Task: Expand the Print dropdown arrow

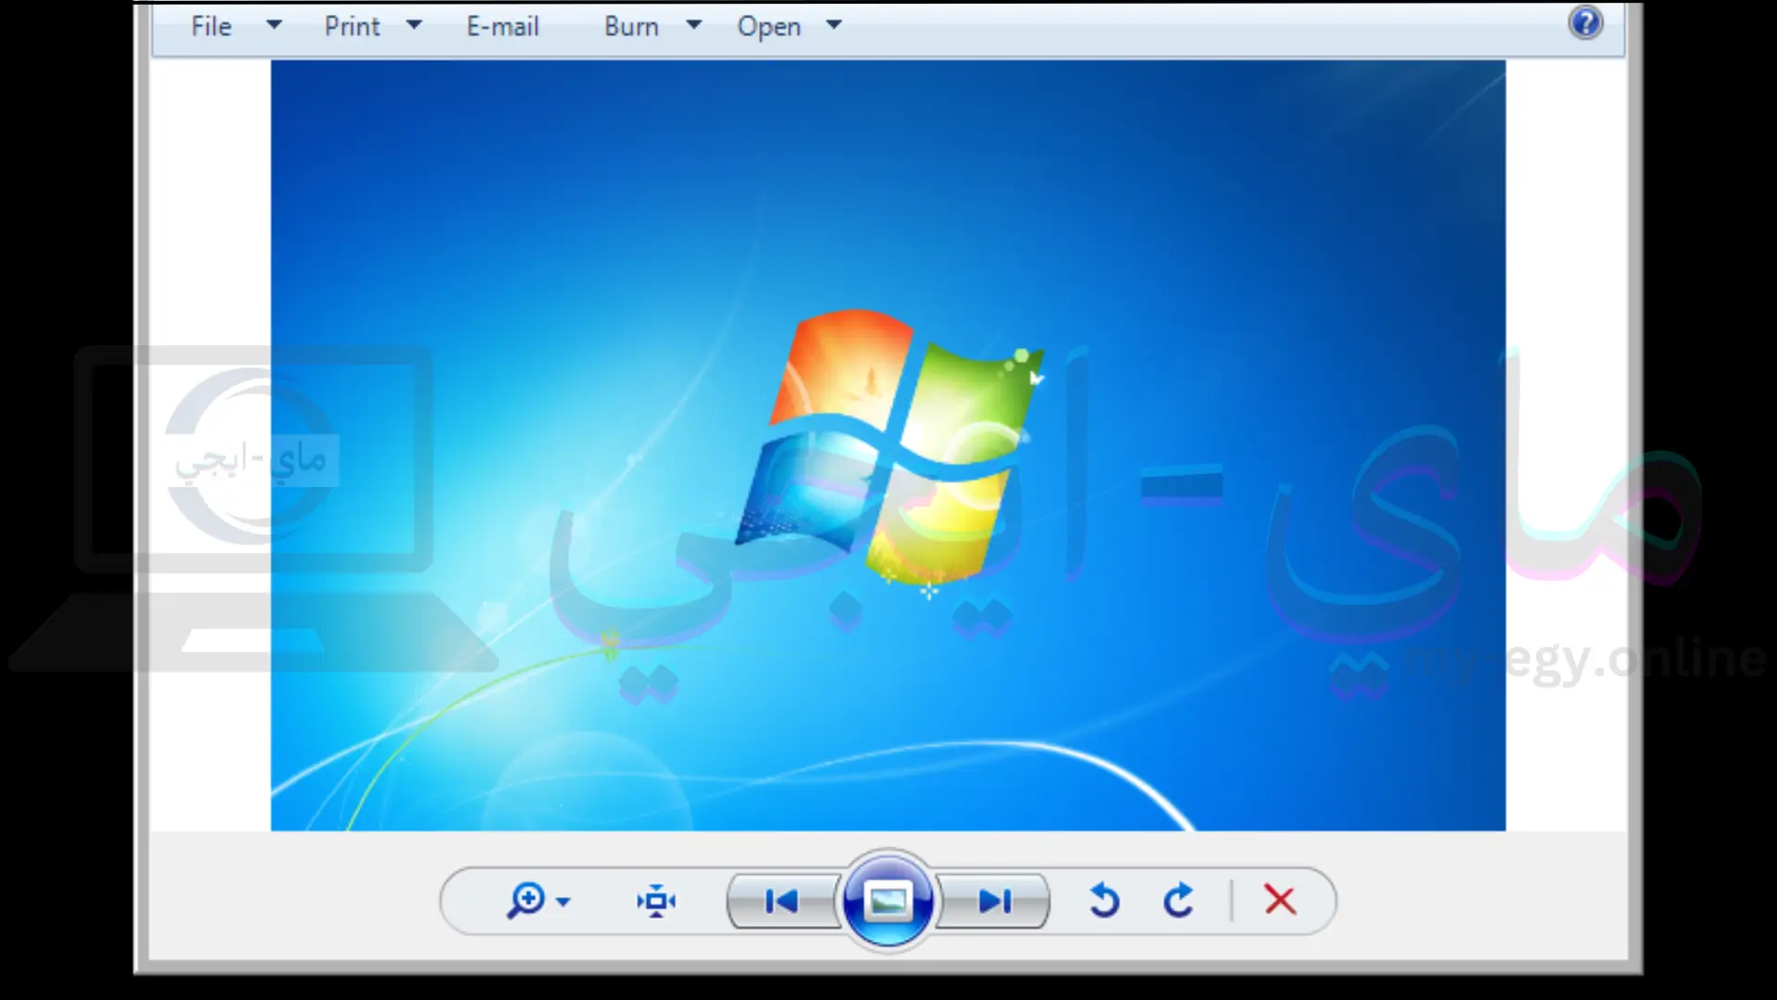Action: coord(414,25)
